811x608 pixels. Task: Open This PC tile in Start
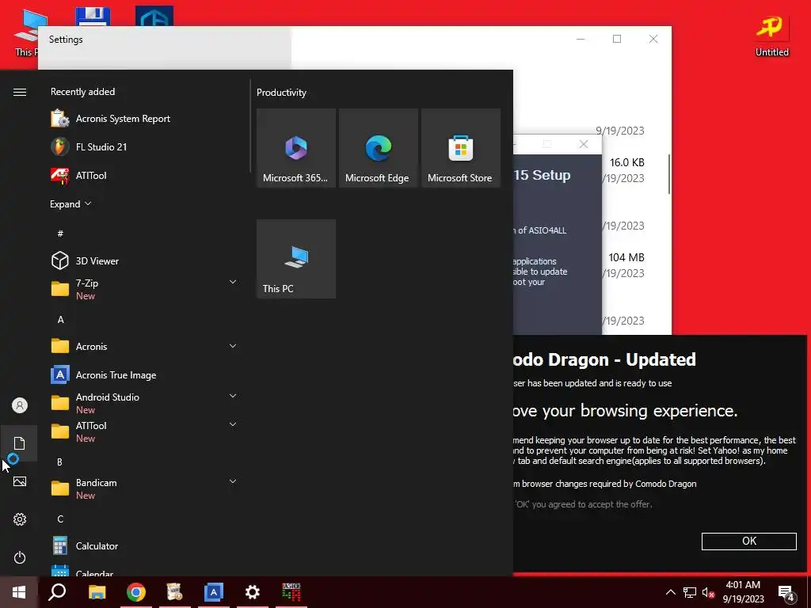click(x=296, y=259)
